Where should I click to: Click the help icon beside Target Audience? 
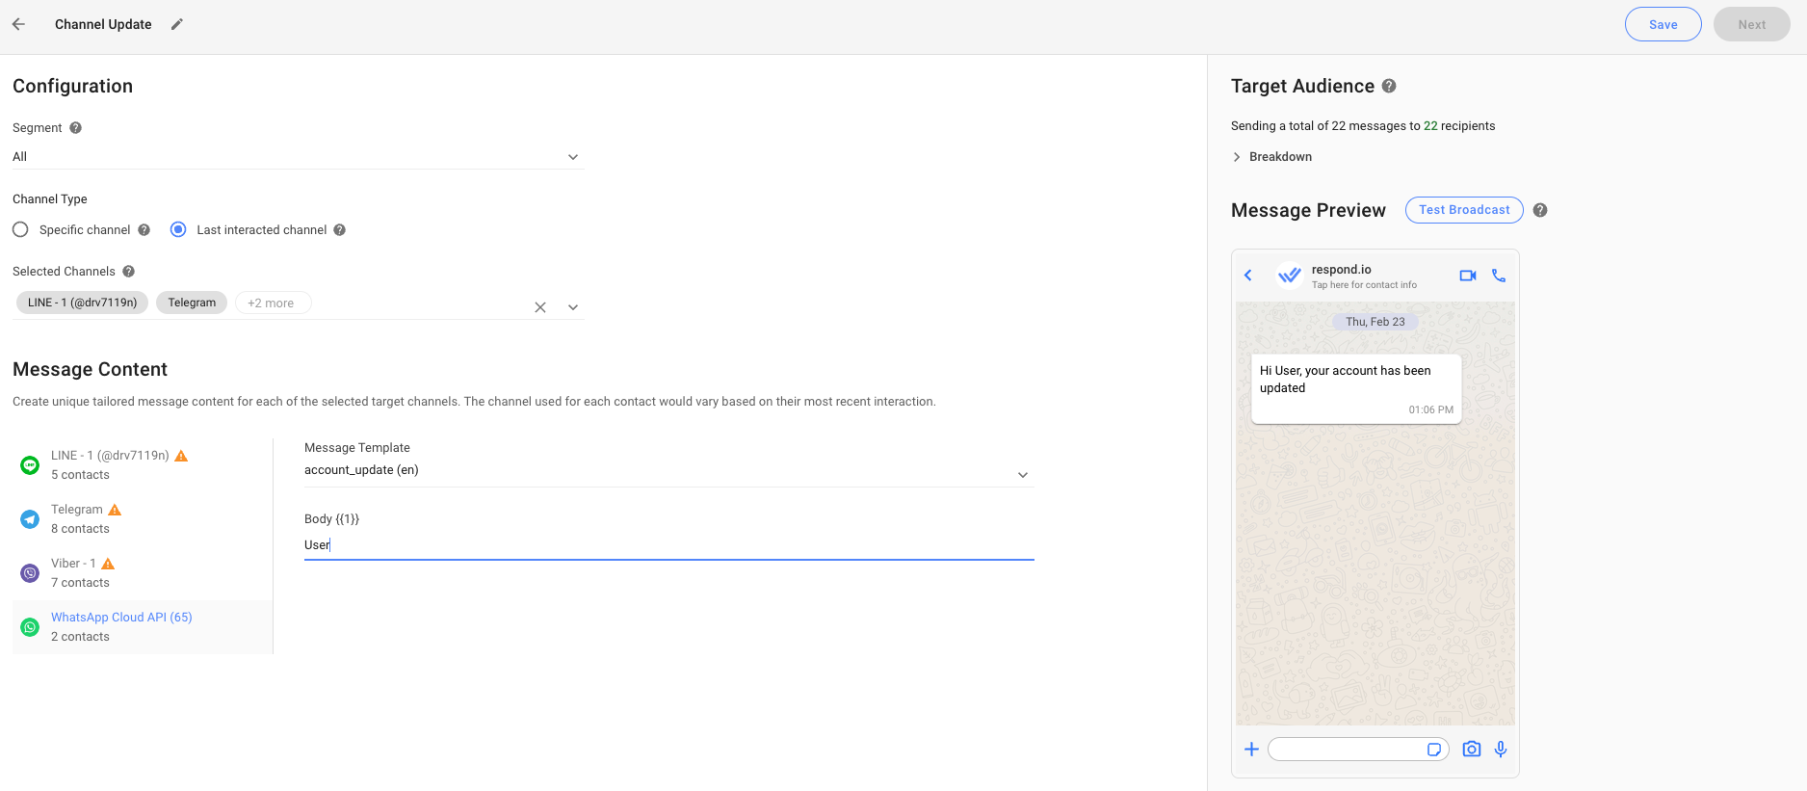click(x=1388, y=86)
